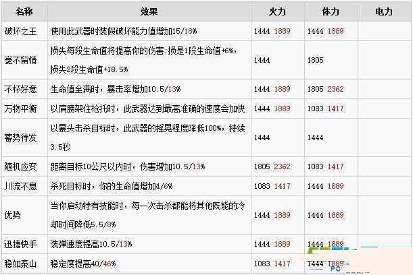413x275 pixels.
Task: Click 体力 value 1083 1417 in 随机应变 row
Action: point(326,166)
